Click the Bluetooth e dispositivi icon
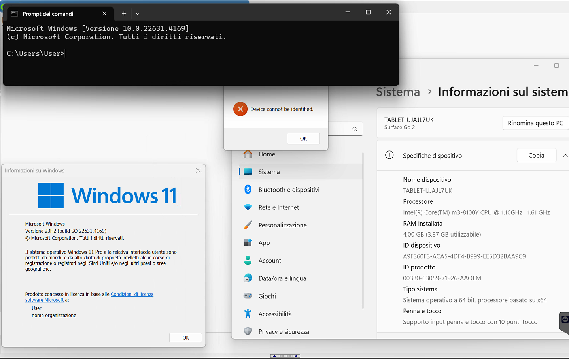The image size is (569, 359). point(248,190)
